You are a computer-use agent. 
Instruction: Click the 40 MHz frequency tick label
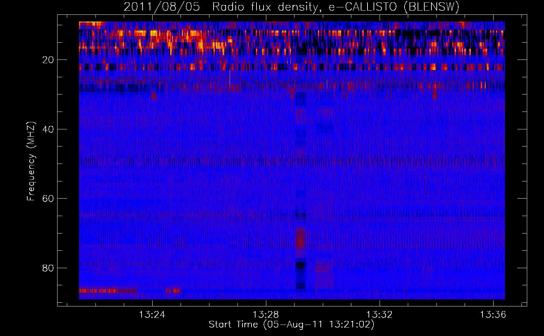tap(48, 129)
